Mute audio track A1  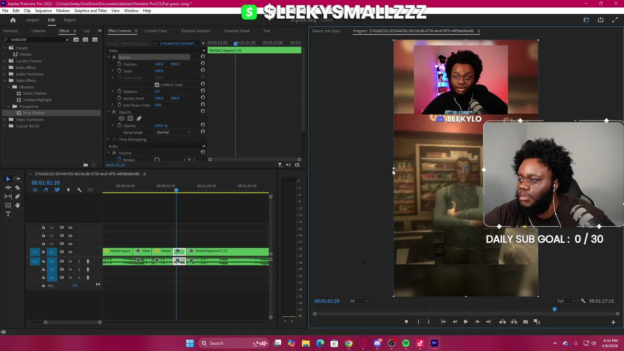pos(70,261)
